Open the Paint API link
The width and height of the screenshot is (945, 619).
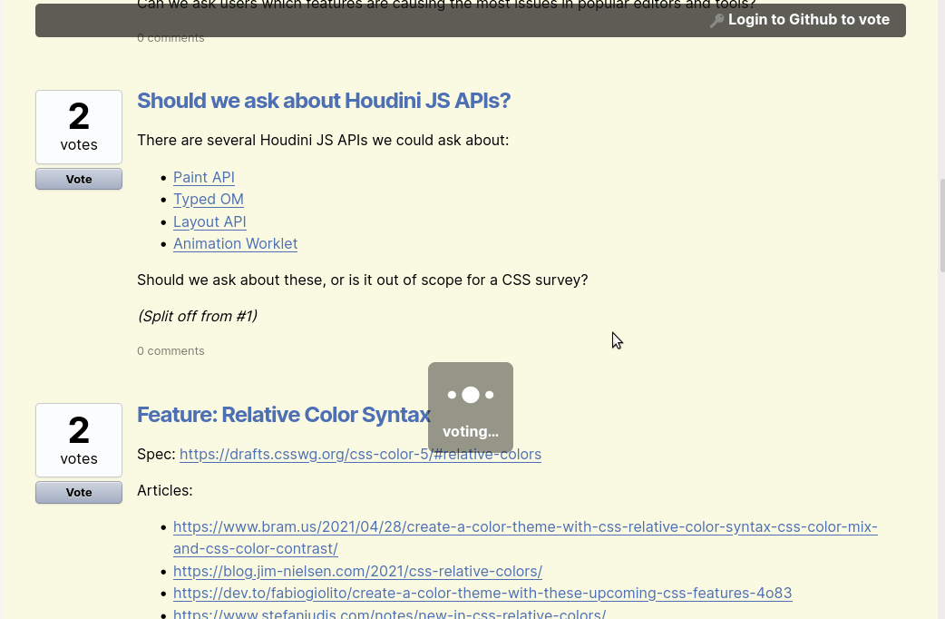[x=204, y=177]
